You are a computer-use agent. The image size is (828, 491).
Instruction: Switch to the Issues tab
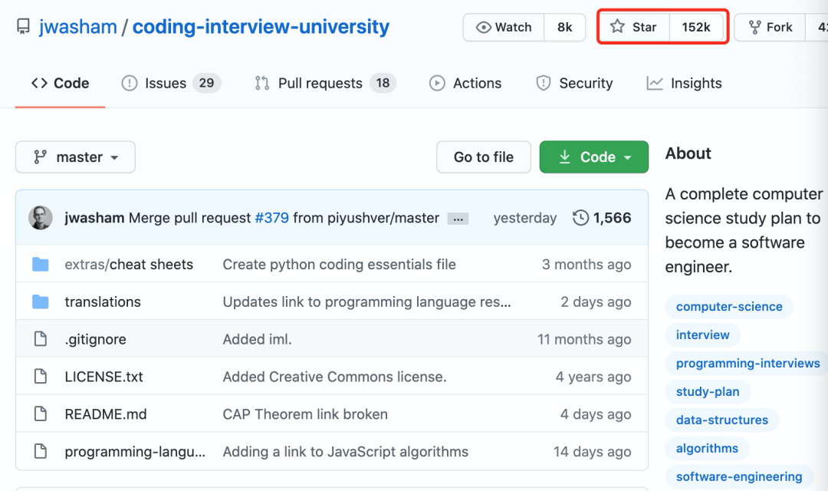(165, 83)
